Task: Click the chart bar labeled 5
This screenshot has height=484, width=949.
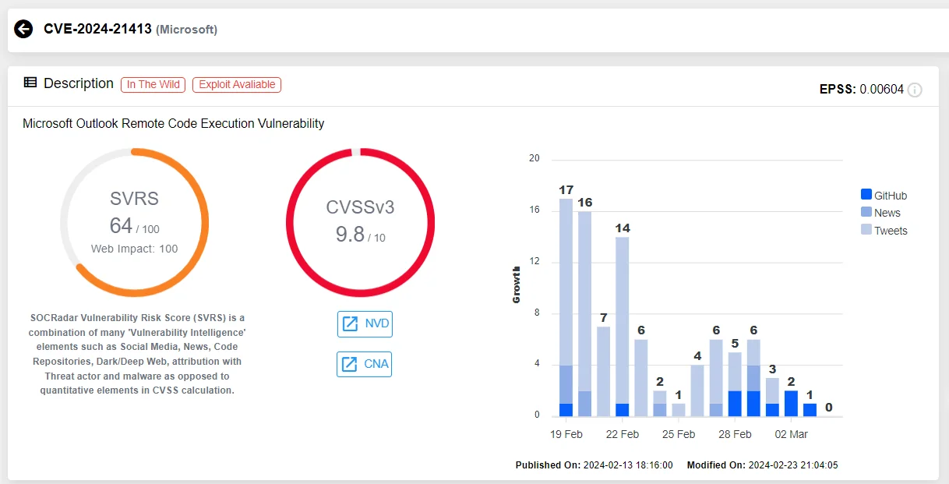Action: pos(735,384)
